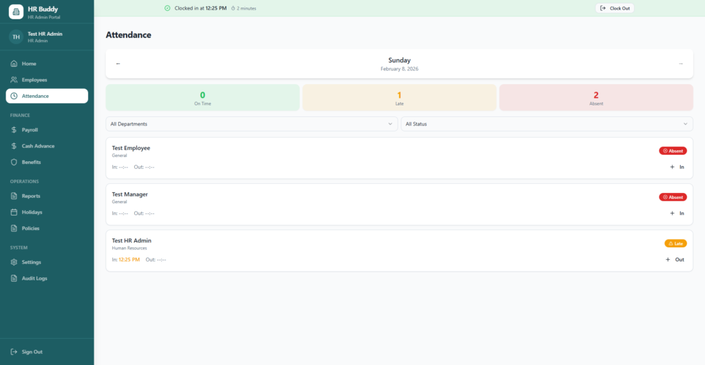This screenshot has height=365, width=705.
Task: Click the Holidays calendar icon
Action: pos(14,212)
